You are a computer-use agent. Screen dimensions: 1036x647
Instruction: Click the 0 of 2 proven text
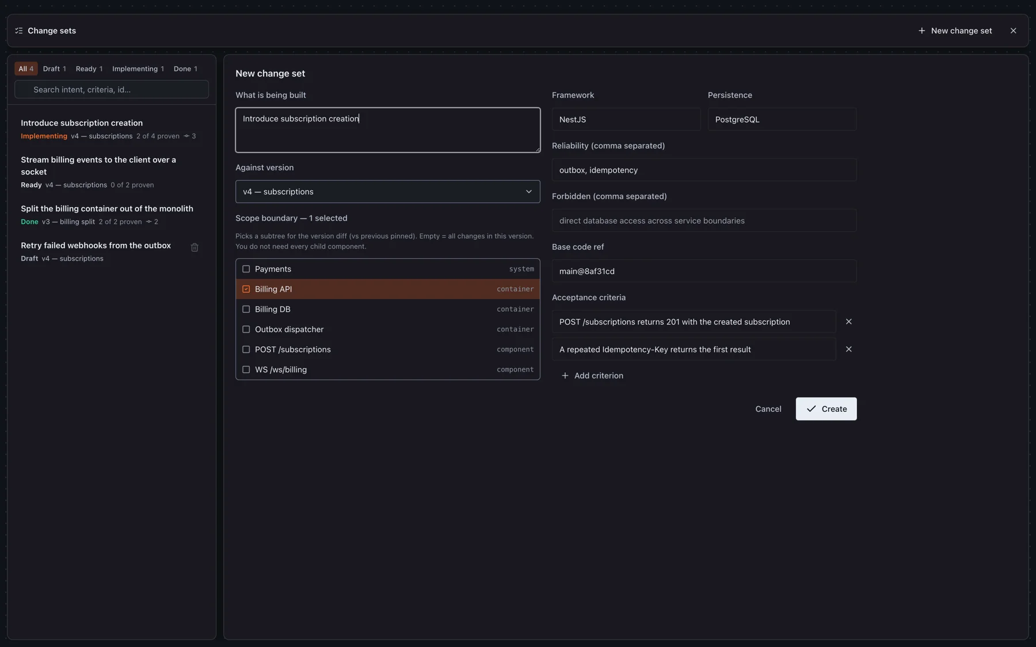[132, 185]
